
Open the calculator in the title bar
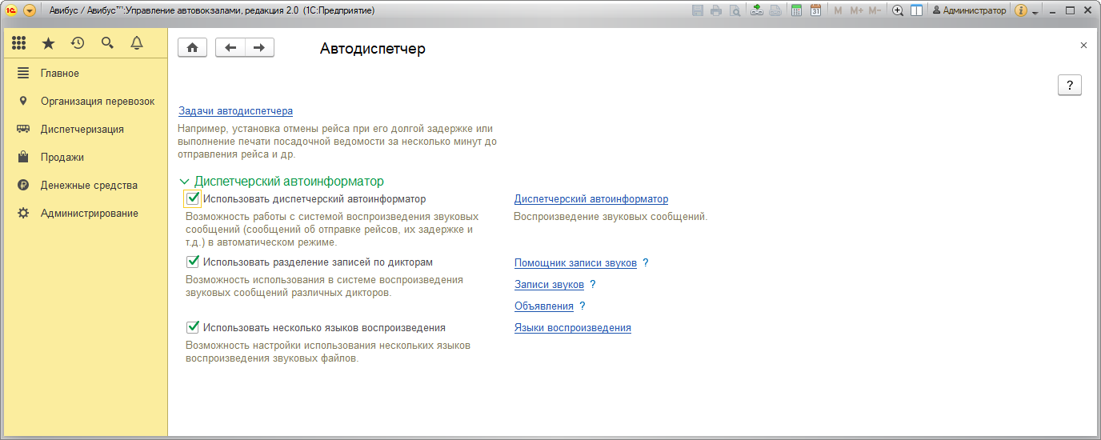click(796, 10)
